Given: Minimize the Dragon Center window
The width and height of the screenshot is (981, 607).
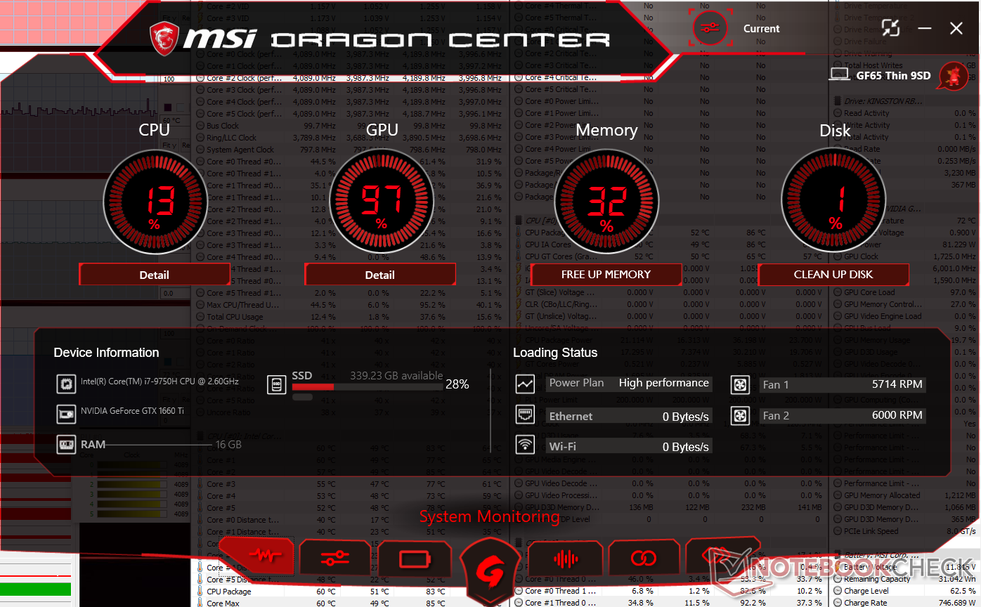Looking at the screenshot, I should coord(925,29).
